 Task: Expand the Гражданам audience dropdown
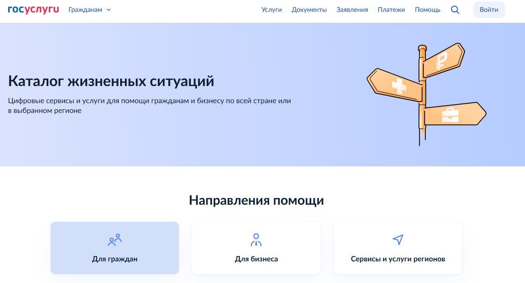[85, 10]
